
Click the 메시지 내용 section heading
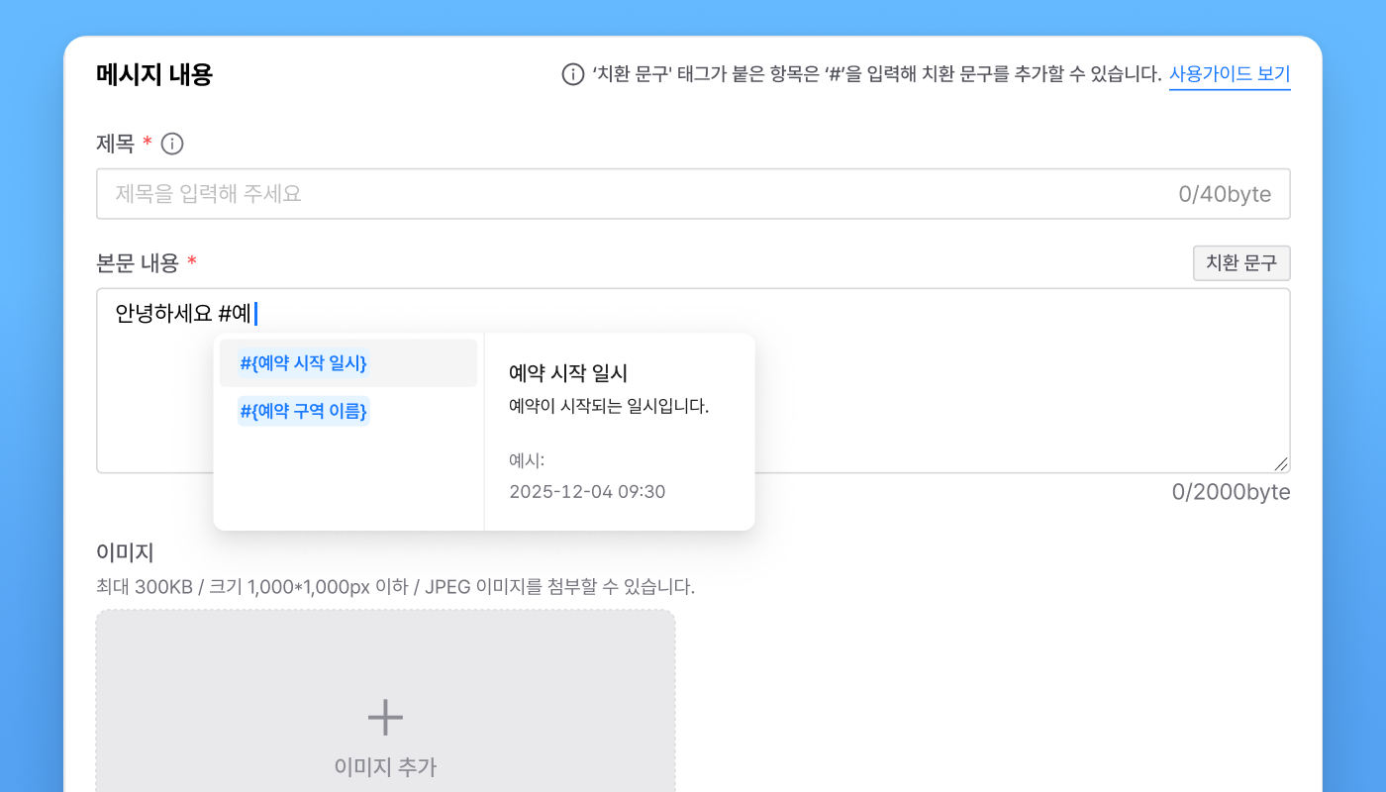coord(154,75)
